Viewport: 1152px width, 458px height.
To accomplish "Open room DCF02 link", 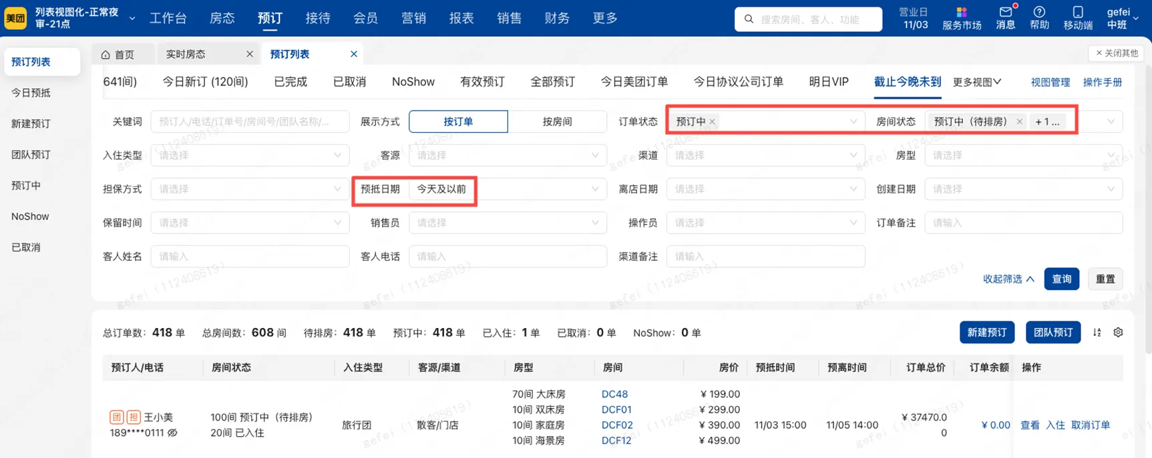I will (617, 425).
